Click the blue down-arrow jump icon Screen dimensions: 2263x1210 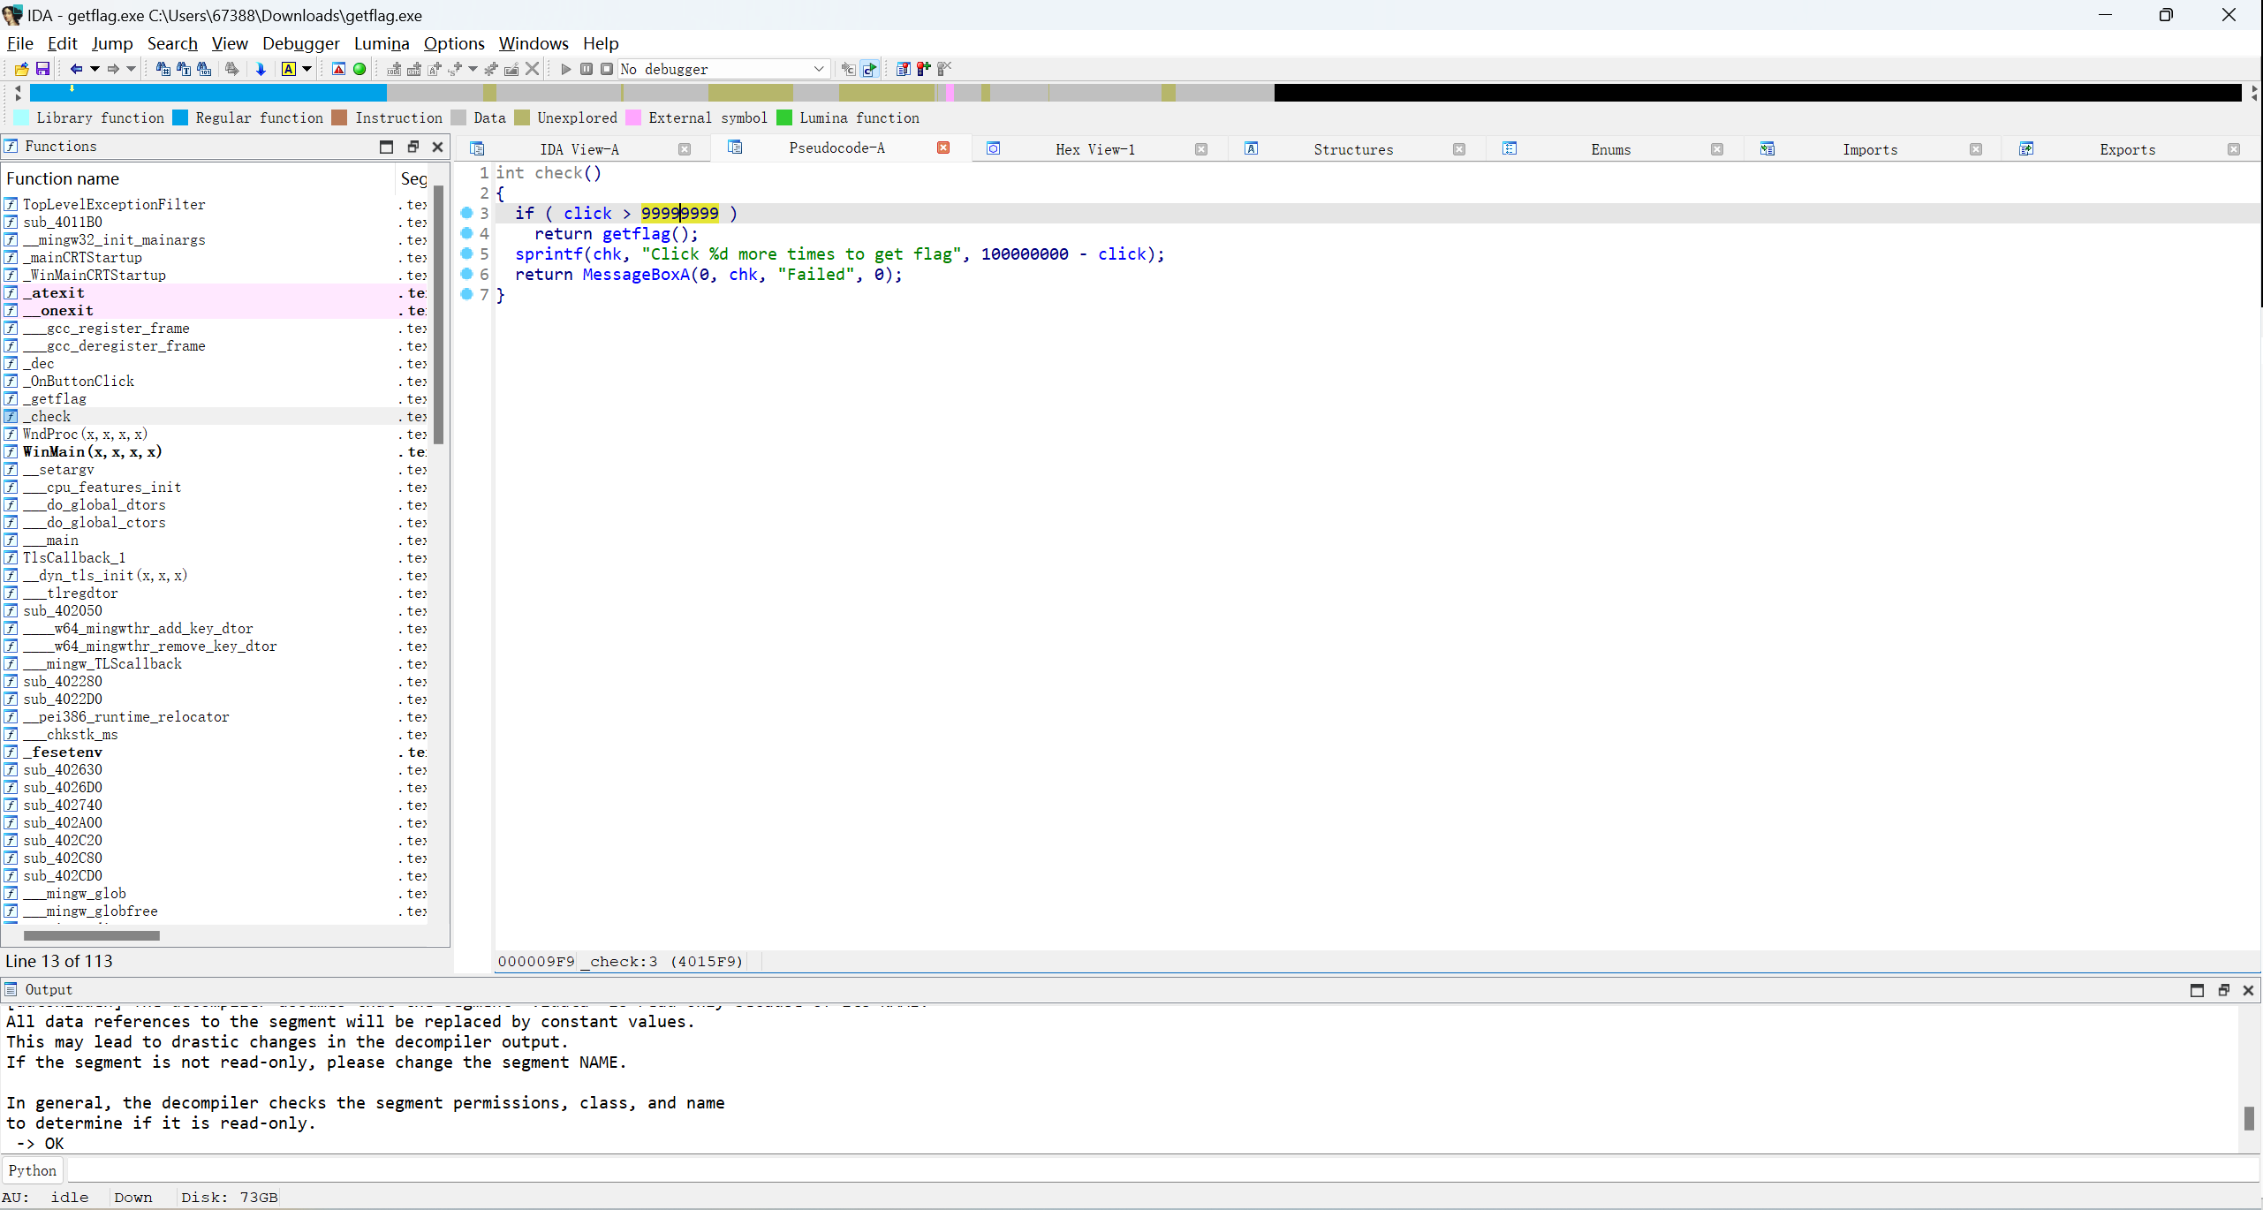click(x=261, y=69)
